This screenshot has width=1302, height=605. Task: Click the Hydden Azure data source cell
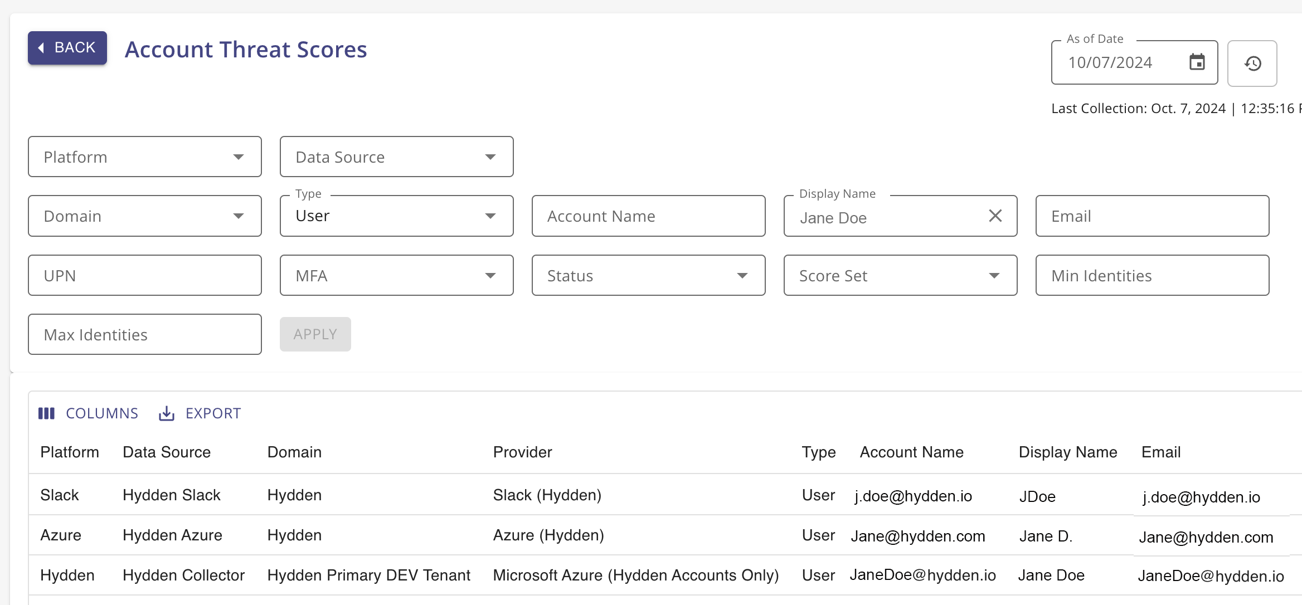point(172,535)
